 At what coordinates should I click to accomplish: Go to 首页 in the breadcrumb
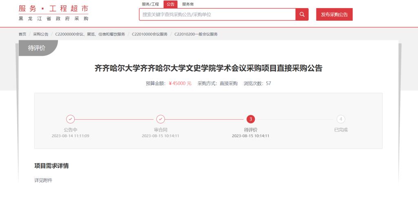pos(22,34)
